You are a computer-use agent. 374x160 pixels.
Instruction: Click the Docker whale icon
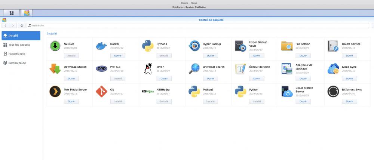coord(101,46)
